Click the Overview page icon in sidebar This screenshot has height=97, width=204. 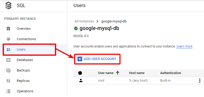(x=8, y=29)
